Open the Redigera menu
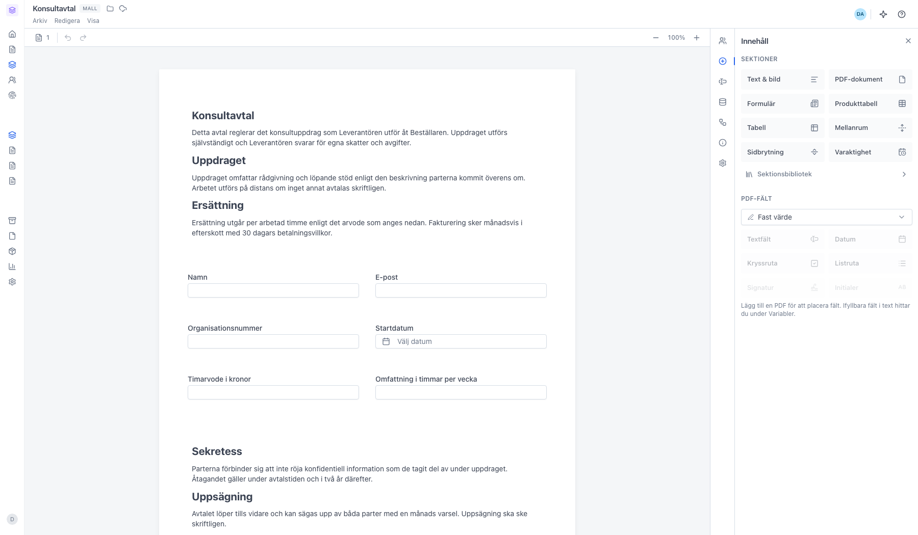Screen dimensions: 918x535 [67, 21]
